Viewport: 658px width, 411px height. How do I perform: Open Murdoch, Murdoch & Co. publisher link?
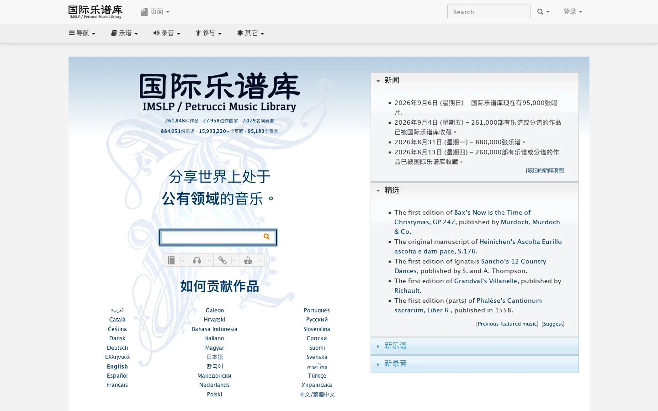point(477,227)
